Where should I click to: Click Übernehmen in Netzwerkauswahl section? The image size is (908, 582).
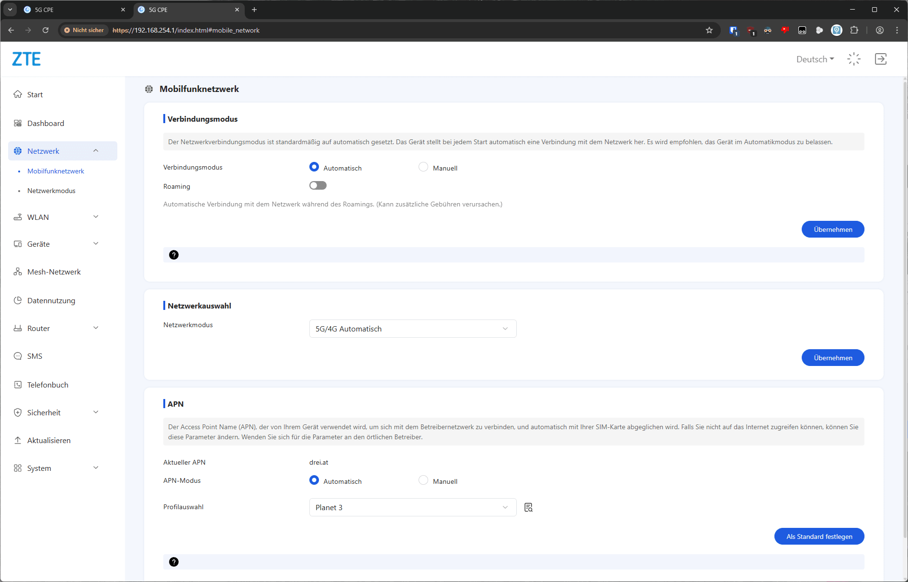[x=833, y=358]
